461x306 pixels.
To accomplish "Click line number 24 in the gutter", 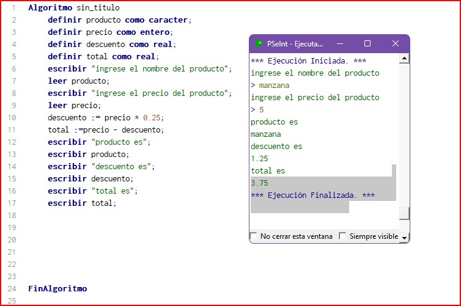I will pos(13,289).
